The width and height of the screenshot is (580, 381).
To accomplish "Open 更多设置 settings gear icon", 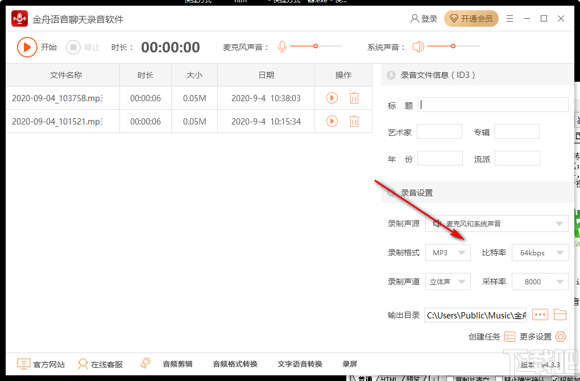I will point(560,337).
